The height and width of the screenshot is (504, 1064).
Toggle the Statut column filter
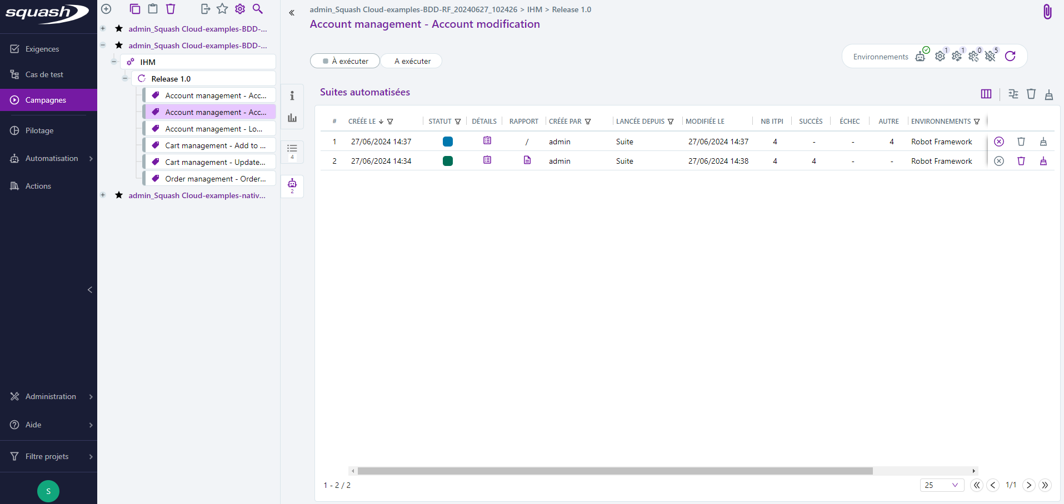(x=458, y=122)
